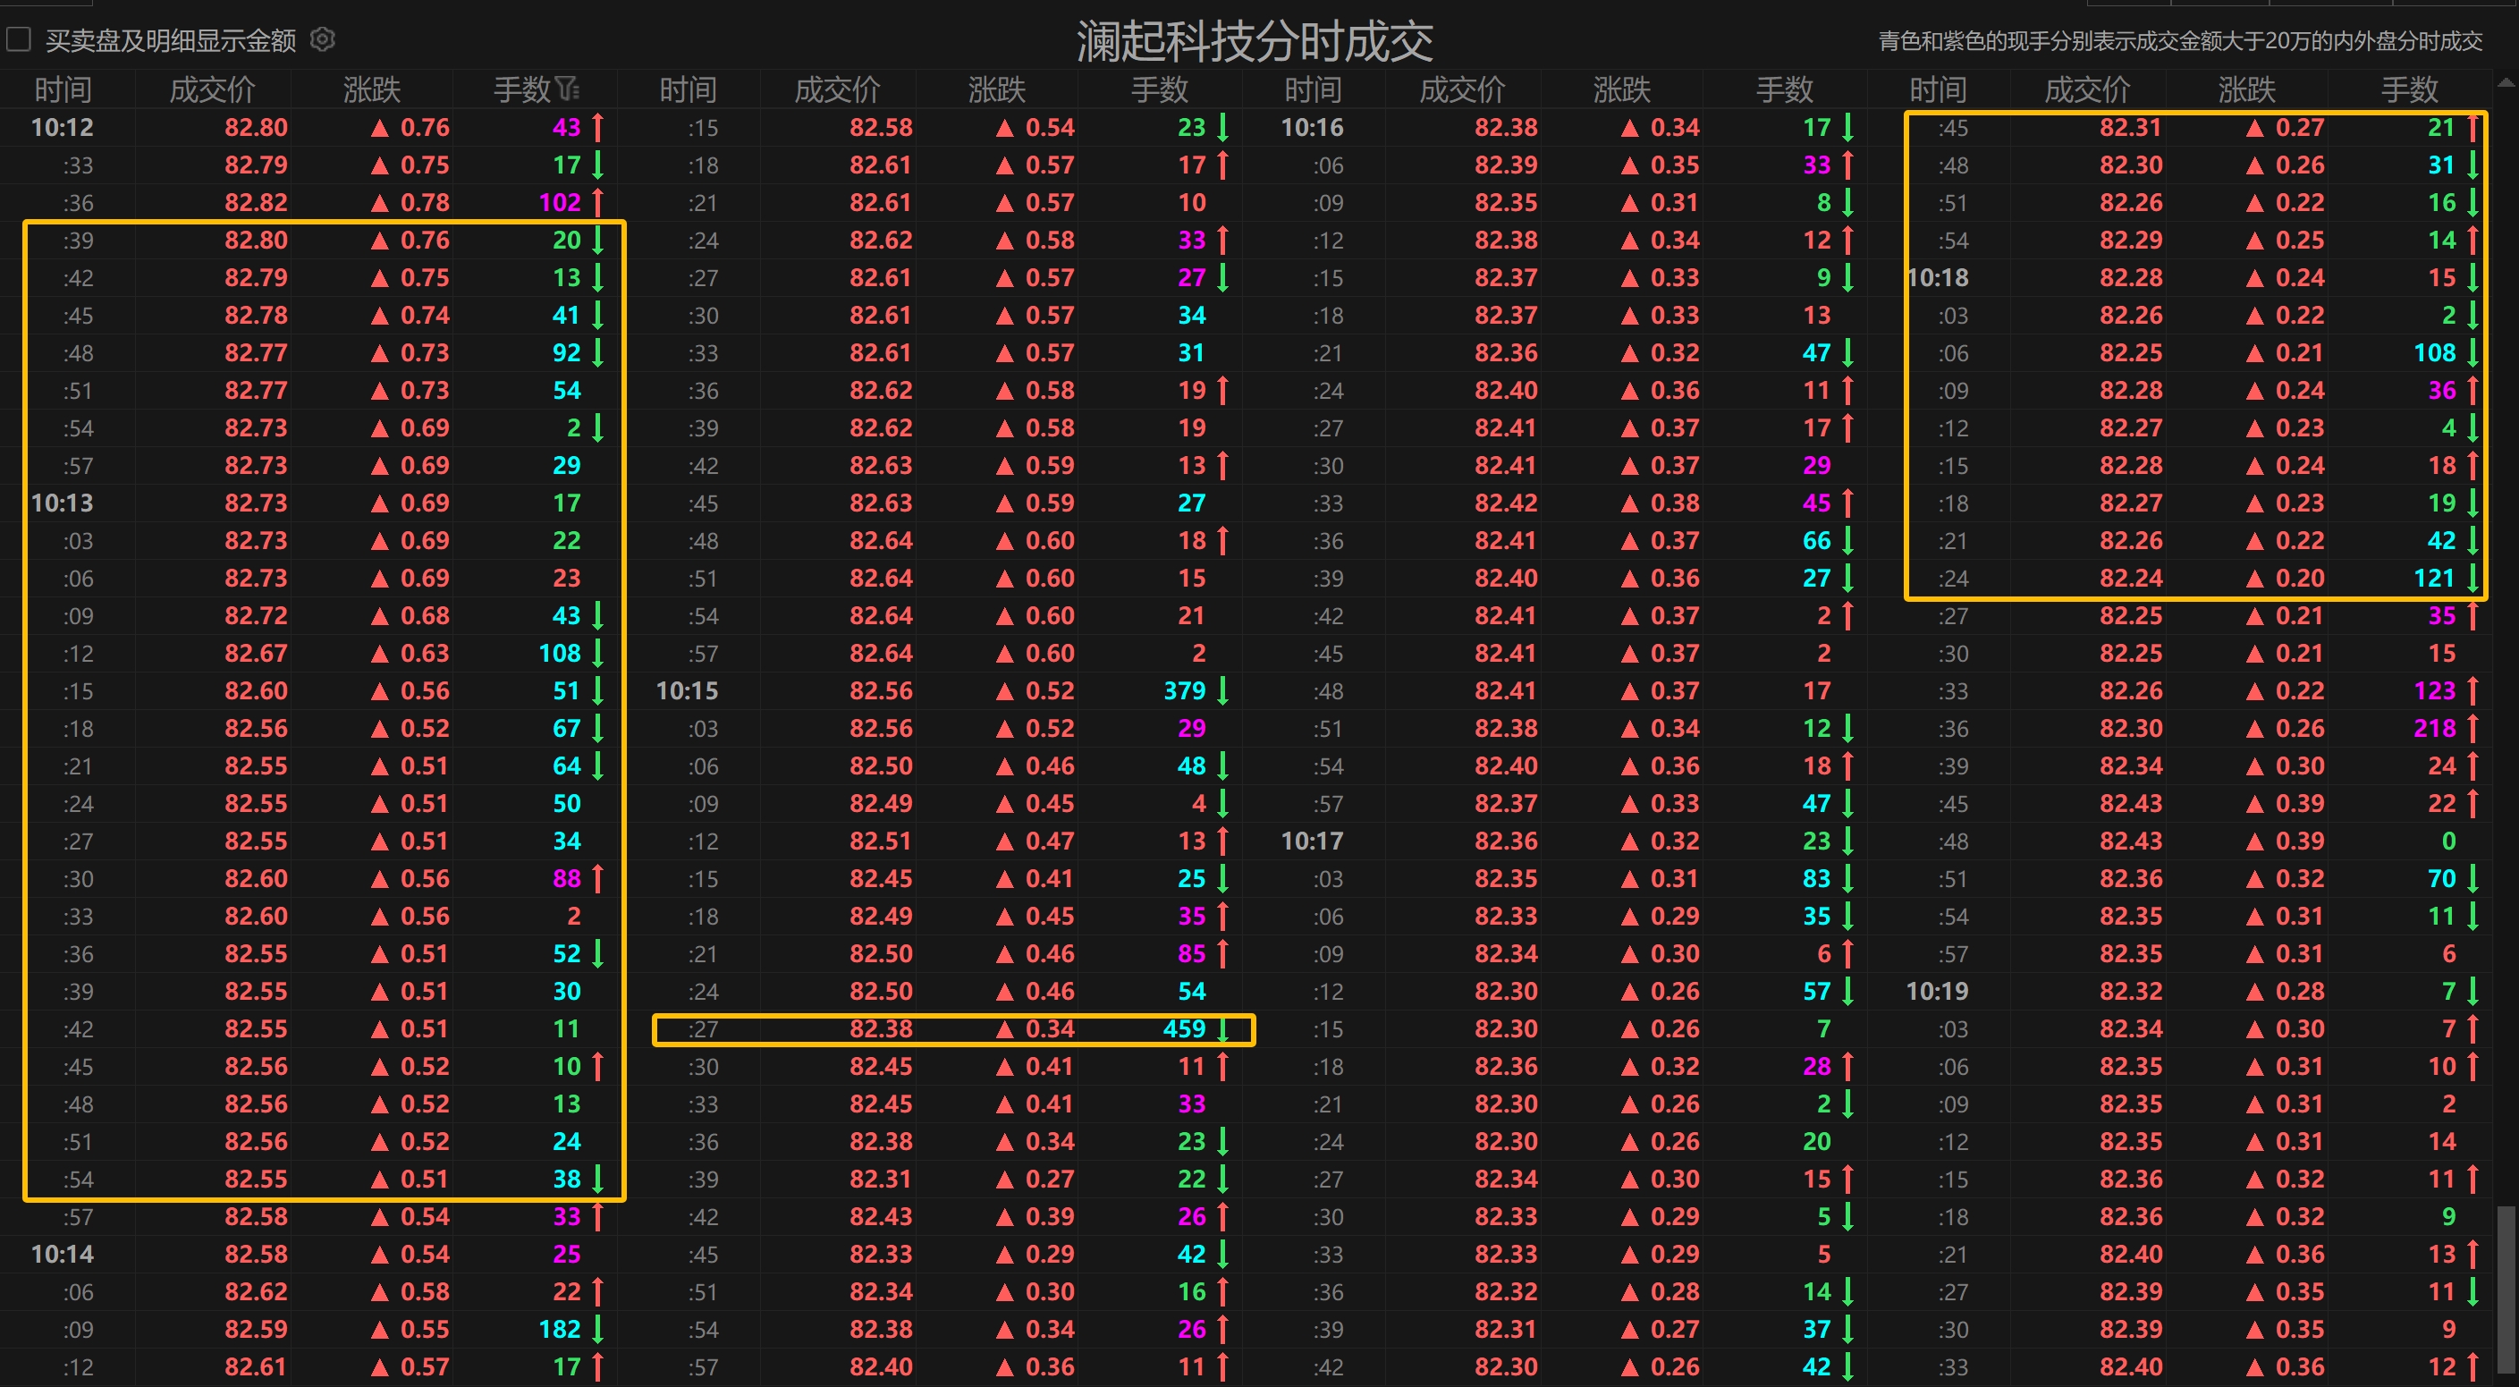Click the 83 volume cell

click(x=1816, y=878)
